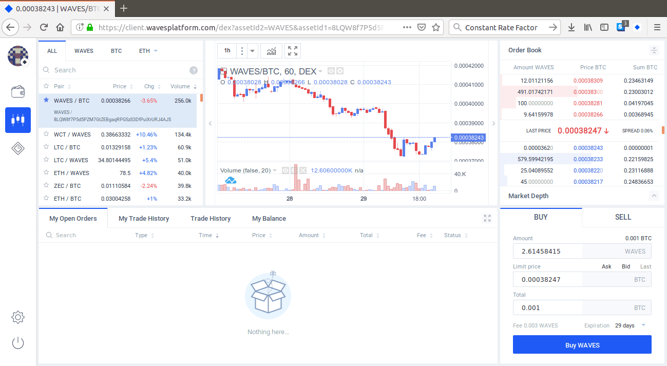This screenshot has height=366, width=667.
Task: Set limit price to Last
Action: click(645, 266)
